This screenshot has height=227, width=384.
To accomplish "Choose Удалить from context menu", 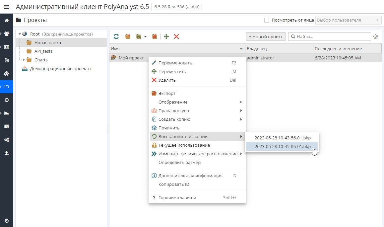I will click(x=197, y=80).
